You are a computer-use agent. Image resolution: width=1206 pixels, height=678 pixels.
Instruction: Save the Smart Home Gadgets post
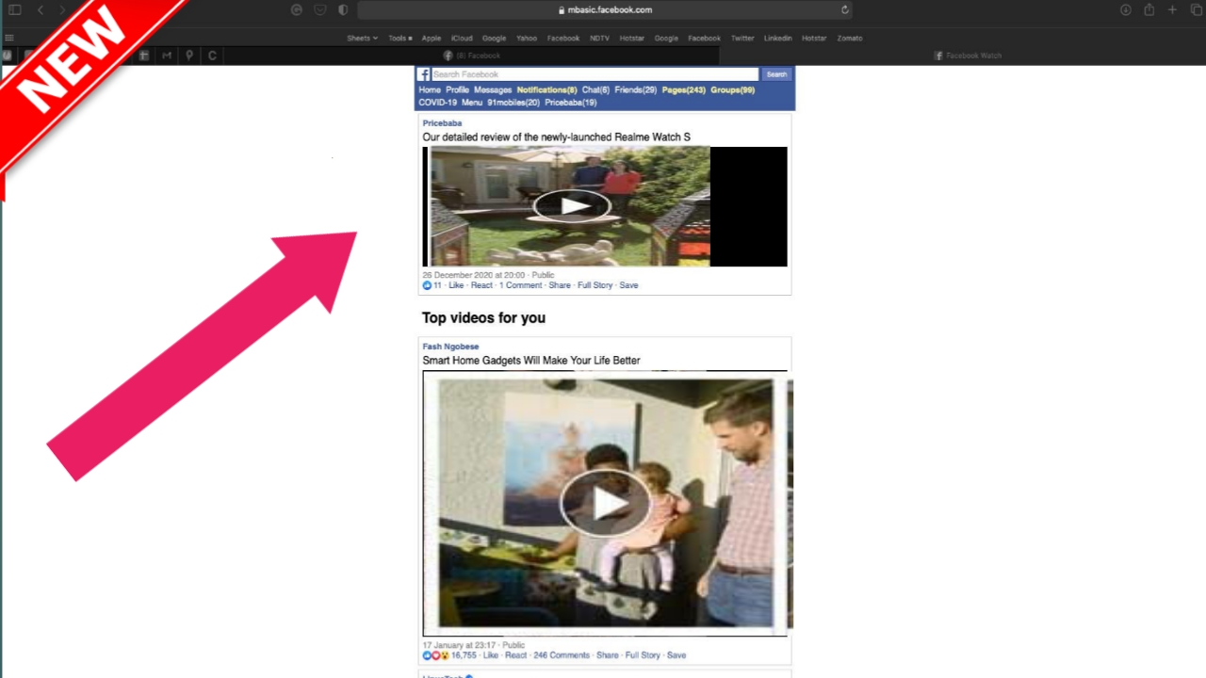(x=676, y=654)
